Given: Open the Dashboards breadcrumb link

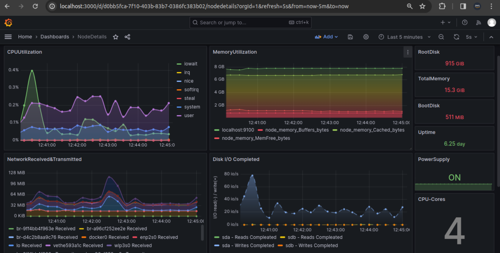Looking at the screenshot, I should coord(55,37).
